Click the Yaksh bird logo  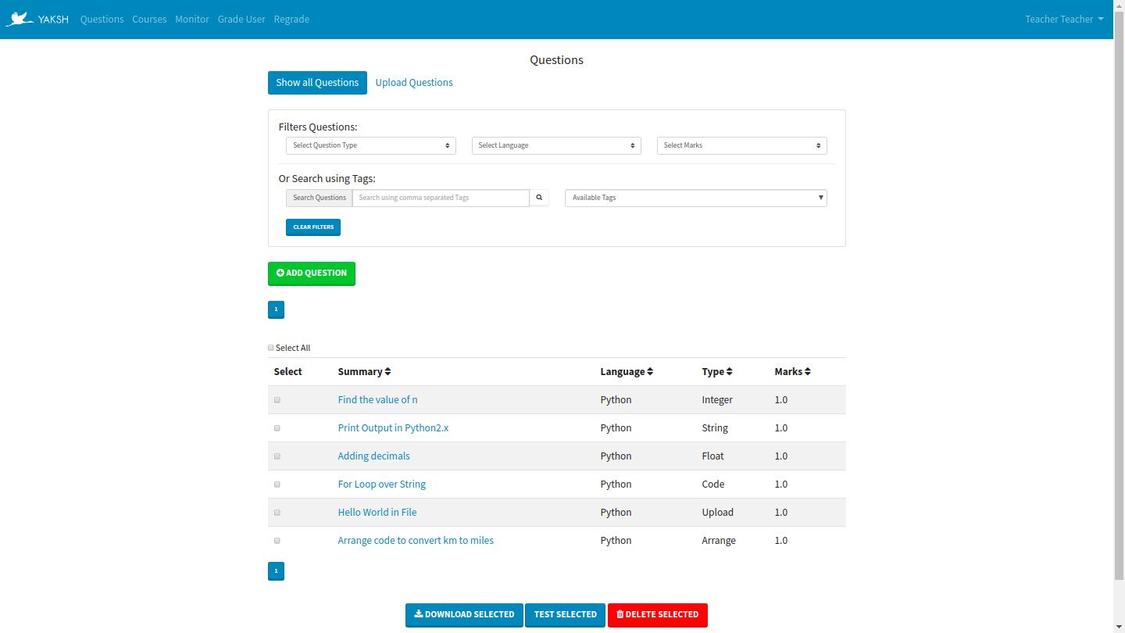pos(20,19)
